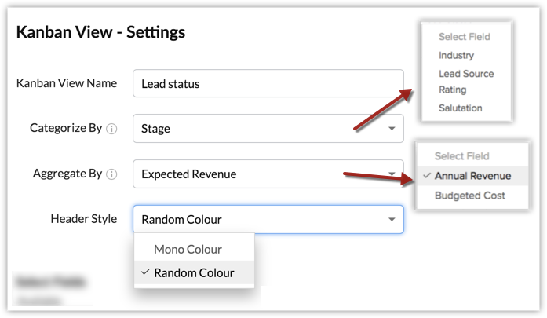Click the Kanban View Name label

click(x=67, y=83)
